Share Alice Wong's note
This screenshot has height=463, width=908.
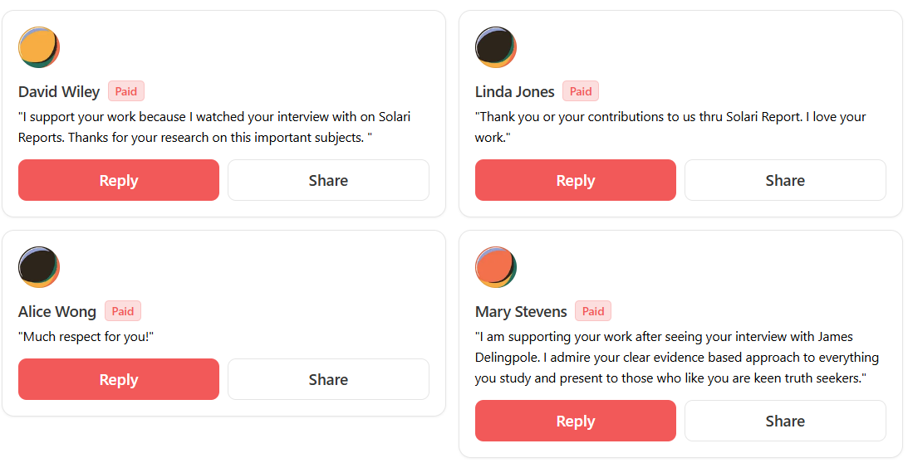[x=328, y=379]
